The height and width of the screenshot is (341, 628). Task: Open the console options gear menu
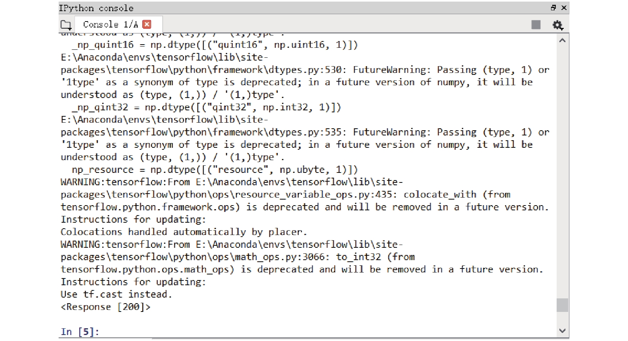557,25
